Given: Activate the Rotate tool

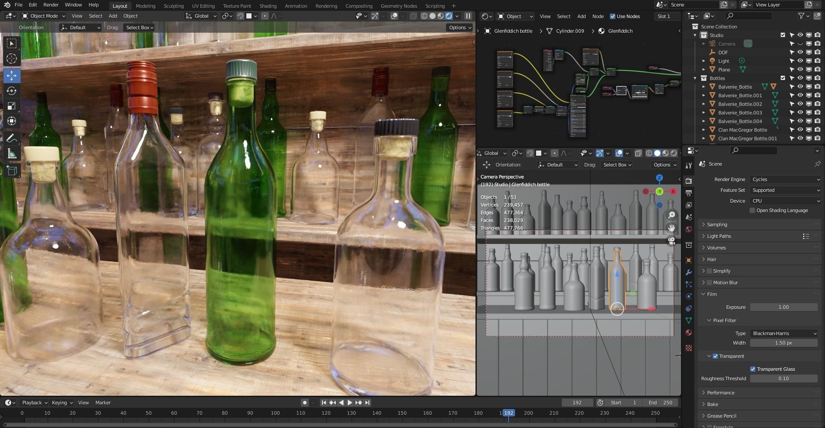Looking at the screenshot, I should 12,91.
